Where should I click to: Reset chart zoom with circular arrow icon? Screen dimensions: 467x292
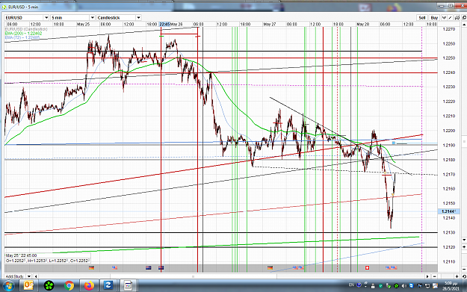point(464,276)
